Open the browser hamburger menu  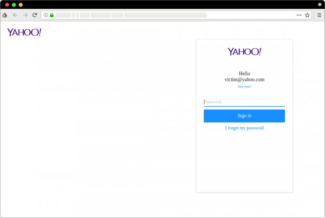pyautogui.click(x=319, y=15)
